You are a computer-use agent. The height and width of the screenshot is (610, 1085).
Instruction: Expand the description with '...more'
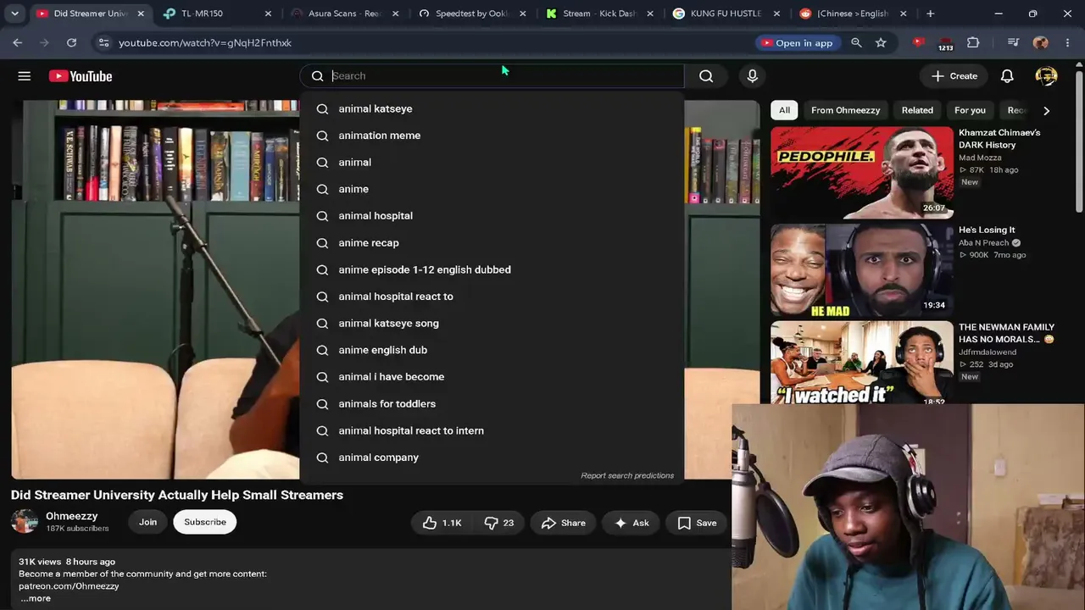36,598
